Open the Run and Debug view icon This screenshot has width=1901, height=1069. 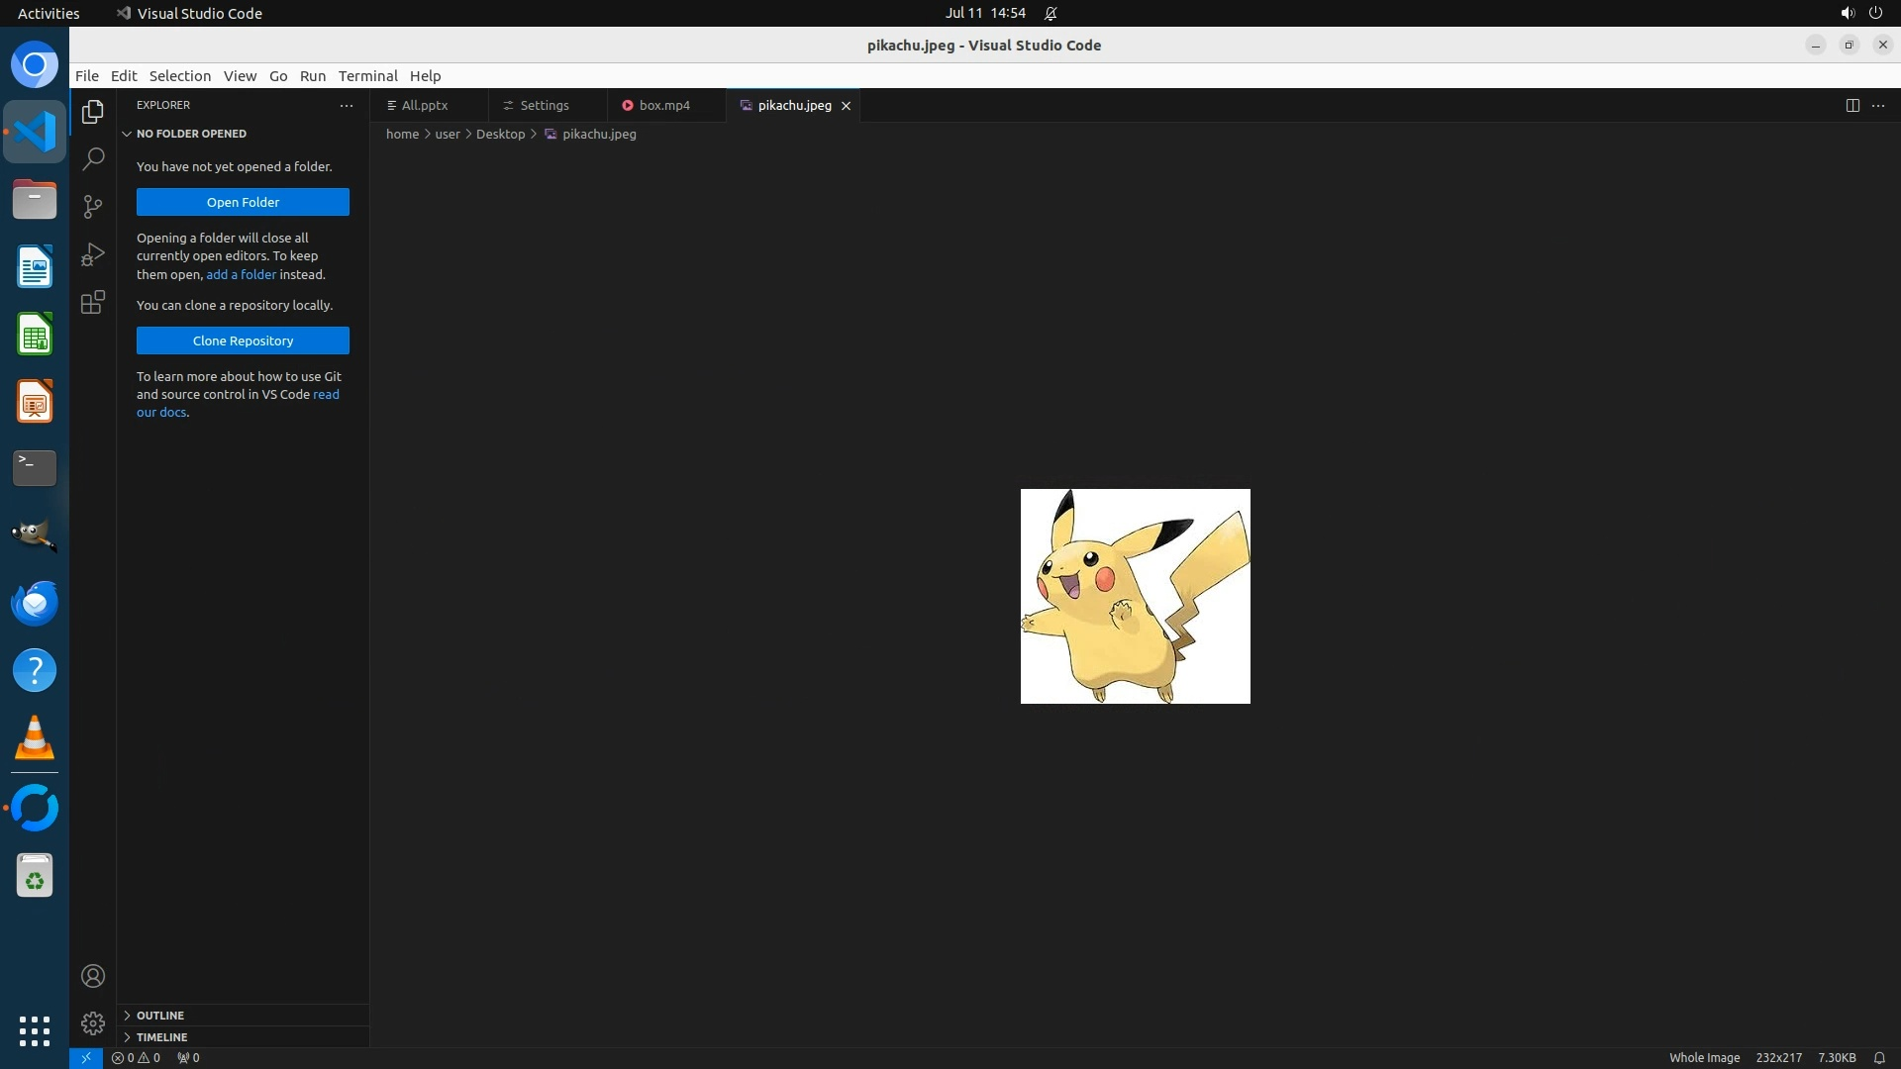pyautogui.click(x=93, y=254)
